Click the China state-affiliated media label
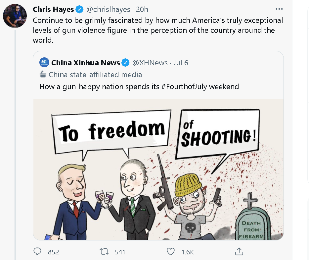 pos(95,75)
